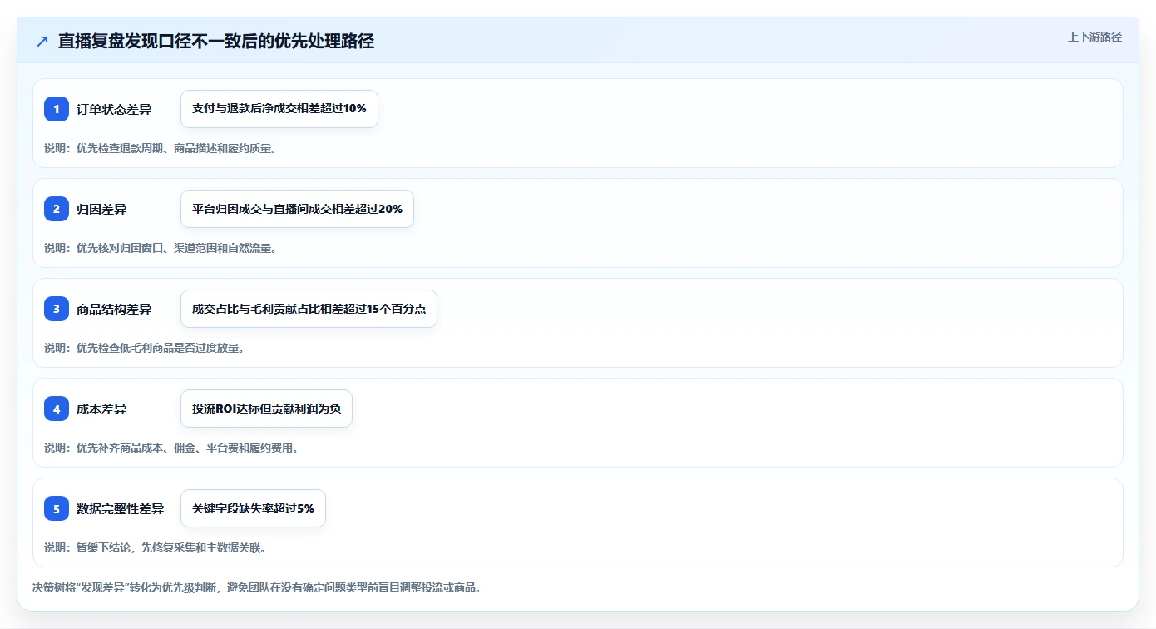Click the note about 退款周期、商品描述和履约质量
This screenshot has height=629, width=1156.
click(161, 148)
